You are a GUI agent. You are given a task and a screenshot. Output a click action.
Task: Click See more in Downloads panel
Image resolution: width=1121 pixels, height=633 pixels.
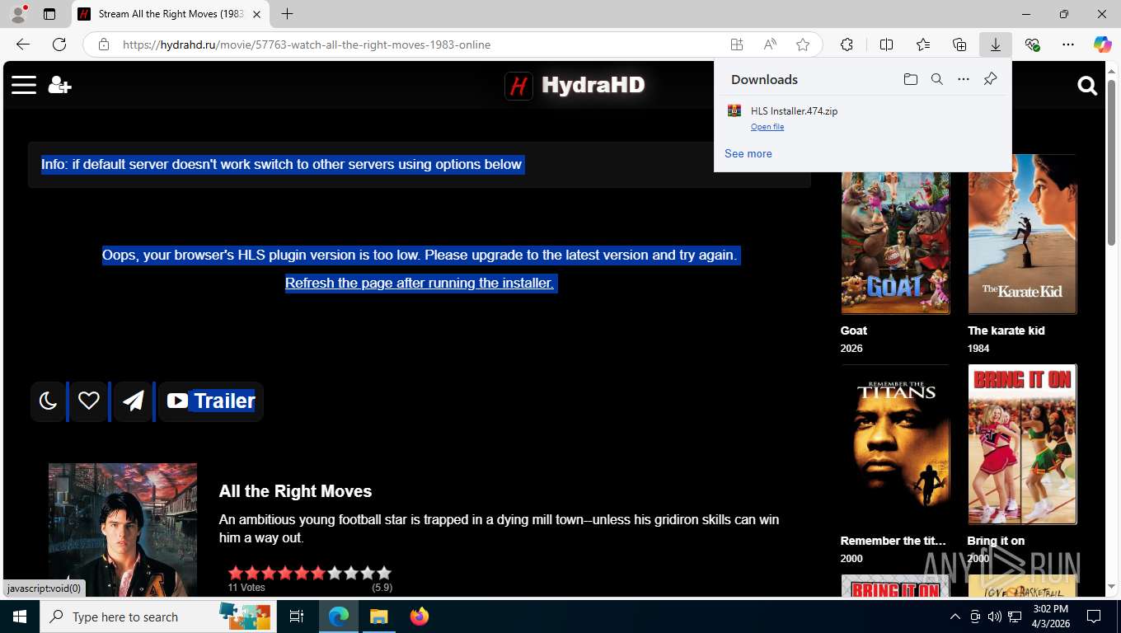(x=748, y=153)
